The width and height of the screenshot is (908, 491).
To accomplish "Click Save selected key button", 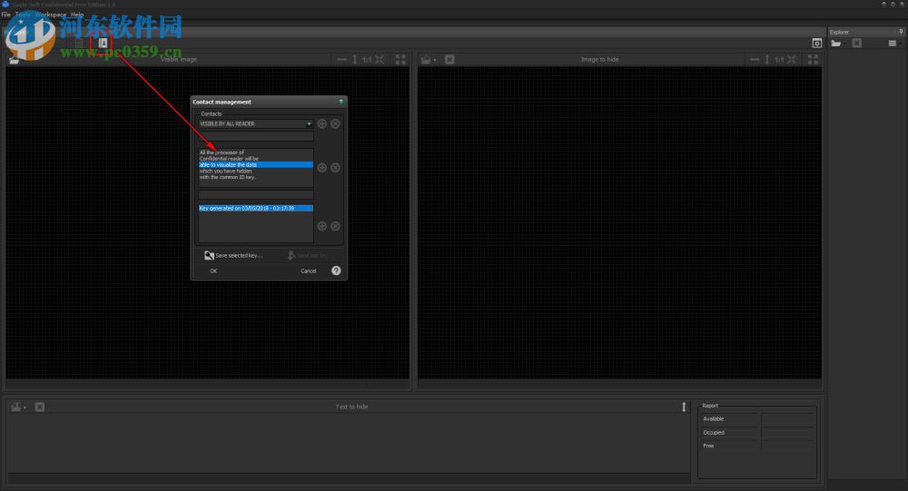I will tap(233, 256).
